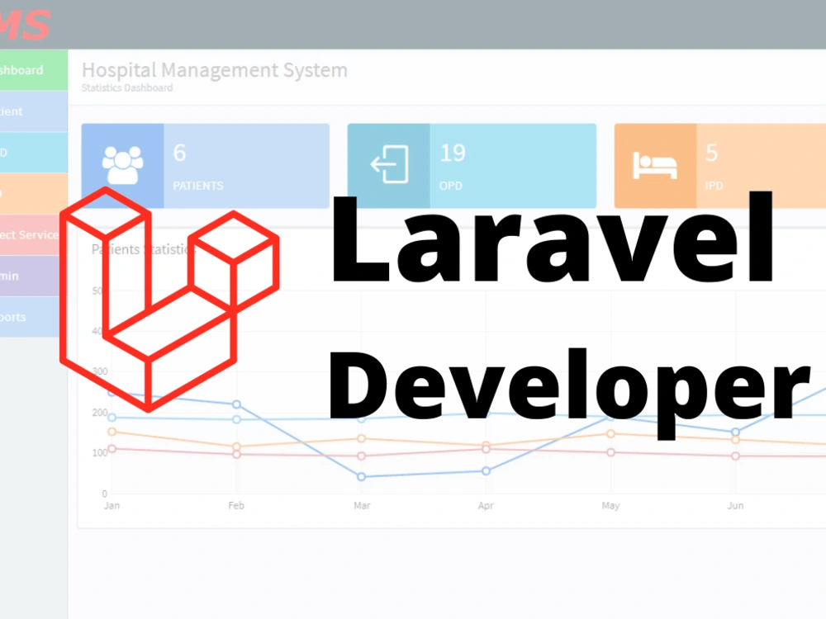826x619 pixels.
Task: Click the Feb label on chart axis
Action: click(x=236, y=505)
